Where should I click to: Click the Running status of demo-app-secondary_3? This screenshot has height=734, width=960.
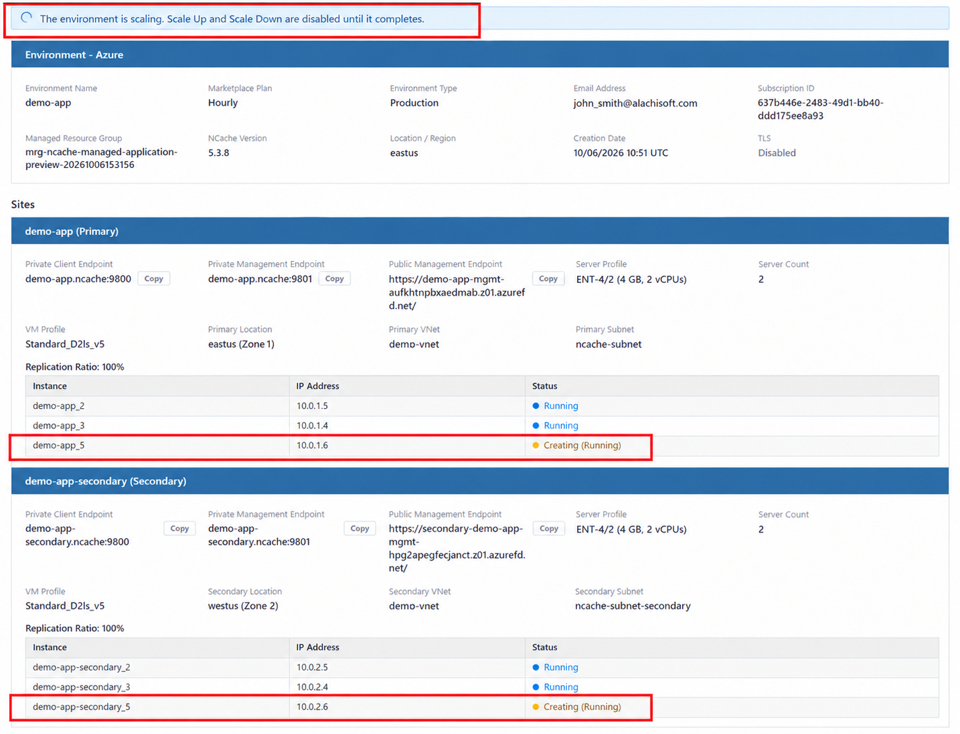(x=561, y=687)
